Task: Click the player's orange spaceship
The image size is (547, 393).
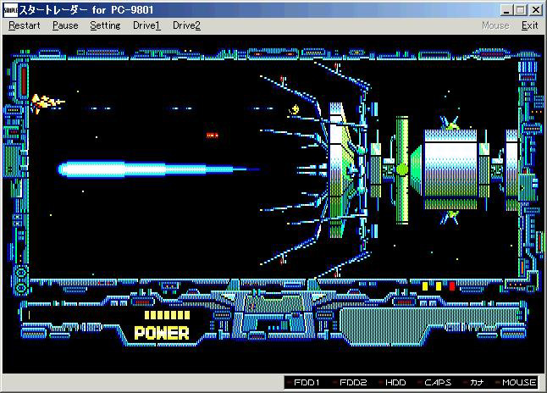Action: pos(47,103)
